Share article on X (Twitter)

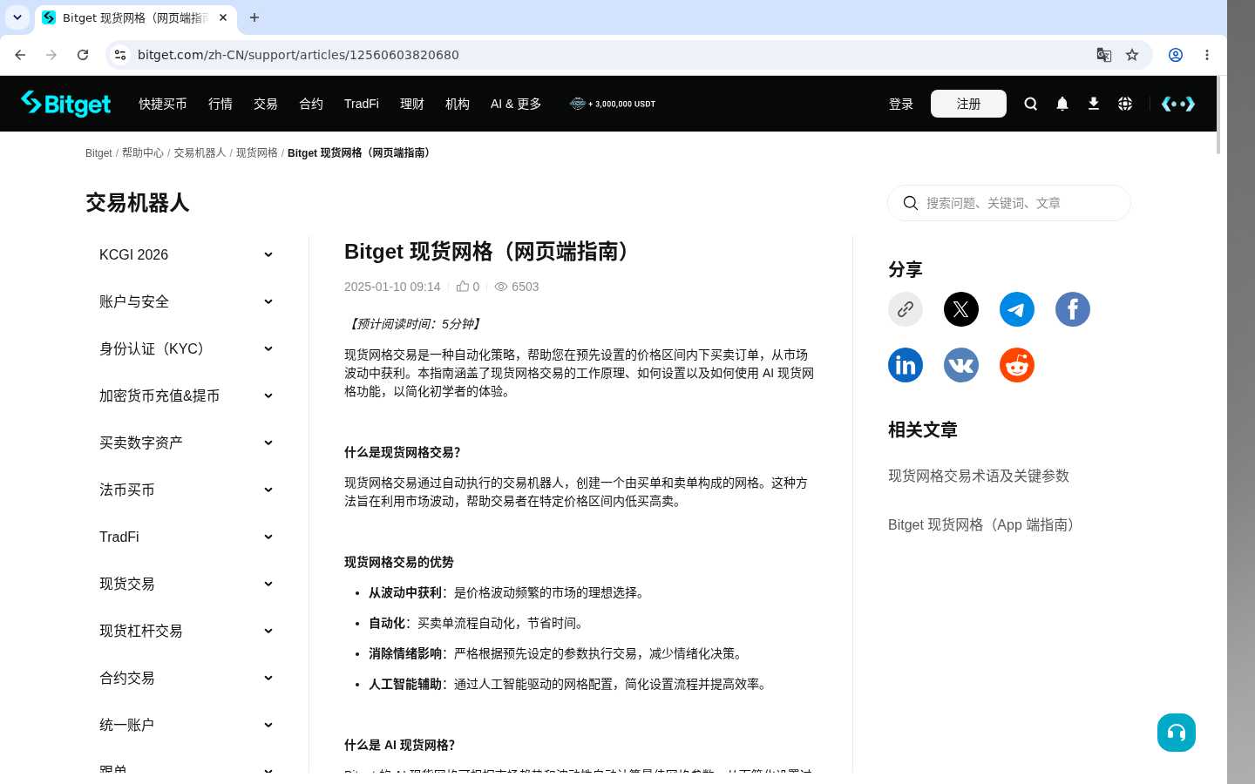tap(961, 309)
